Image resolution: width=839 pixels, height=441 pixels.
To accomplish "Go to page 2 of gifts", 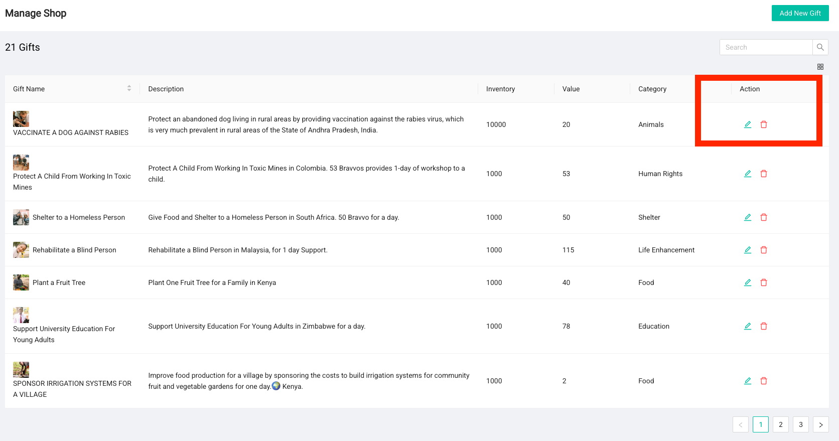I will click(x=780, y=424).
